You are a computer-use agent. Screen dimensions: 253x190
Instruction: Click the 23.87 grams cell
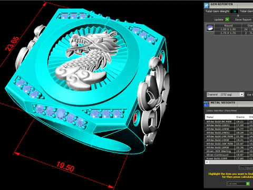241,144
